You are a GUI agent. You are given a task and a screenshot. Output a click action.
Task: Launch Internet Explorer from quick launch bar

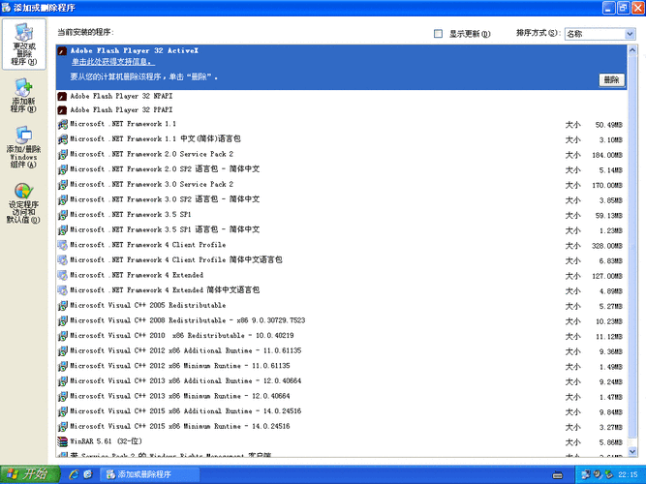[73, 474]
